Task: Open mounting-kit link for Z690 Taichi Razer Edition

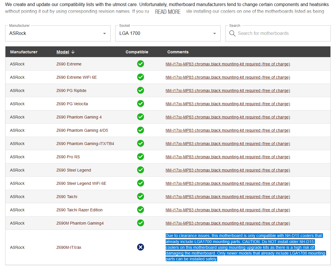Action: (x=228, y=210)
